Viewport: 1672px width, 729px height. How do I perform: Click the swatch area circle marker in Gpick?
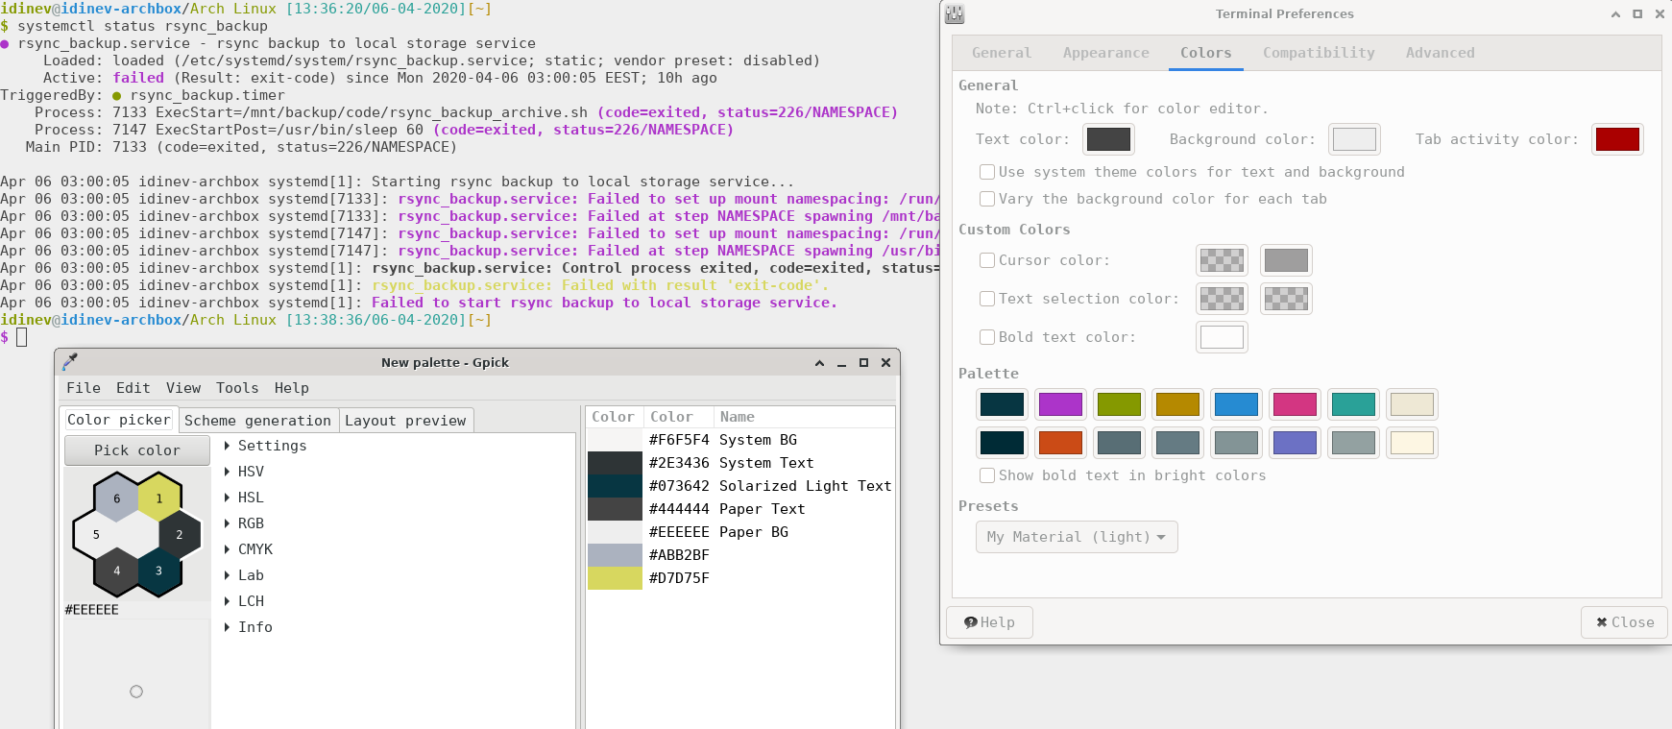coord(136,692)
